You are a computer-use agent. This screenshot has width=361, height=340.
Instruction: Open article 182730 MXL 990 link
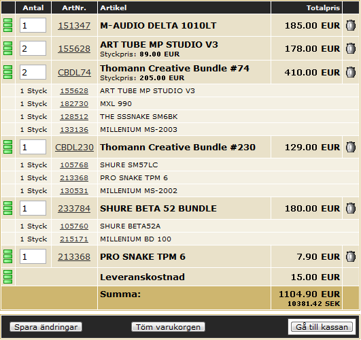tap(74, 104)
